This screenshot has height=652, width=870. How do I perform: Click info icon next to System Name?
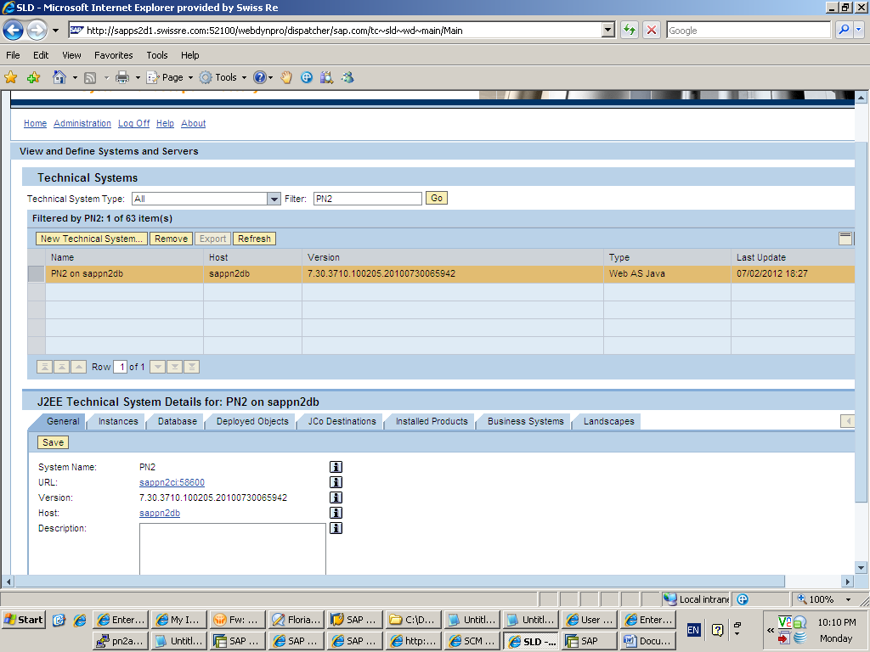[336, 467]
